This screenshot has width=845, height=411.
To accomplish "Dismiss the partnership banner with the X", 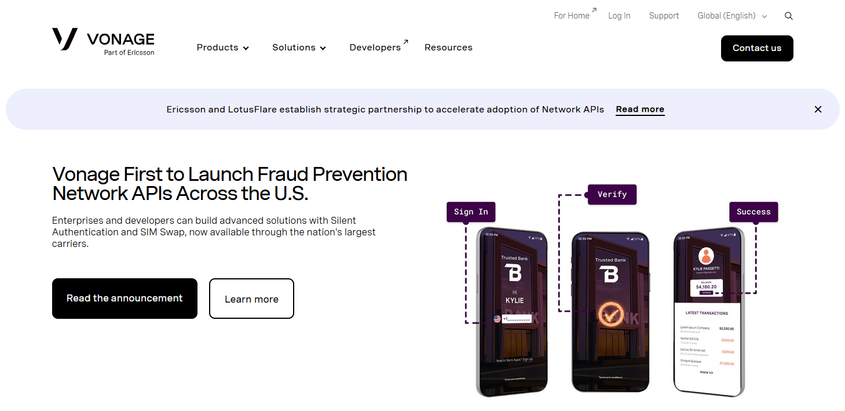I will pos(818,109).
